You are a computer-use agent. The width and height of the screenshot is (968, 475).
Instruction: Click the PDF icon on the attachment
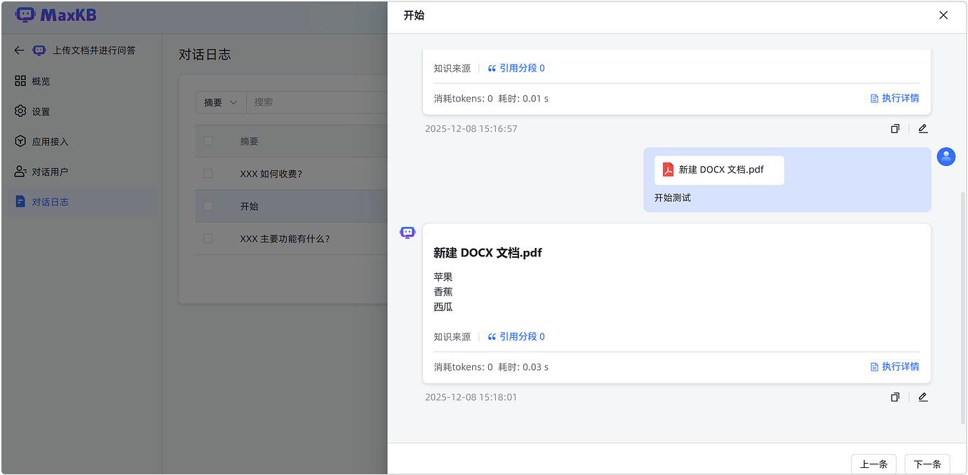point(668,170)
